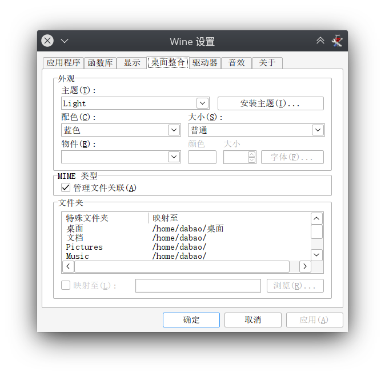Click the folder list scroll-up arrow
385x376 pixels.
click(x=316, y=219)
